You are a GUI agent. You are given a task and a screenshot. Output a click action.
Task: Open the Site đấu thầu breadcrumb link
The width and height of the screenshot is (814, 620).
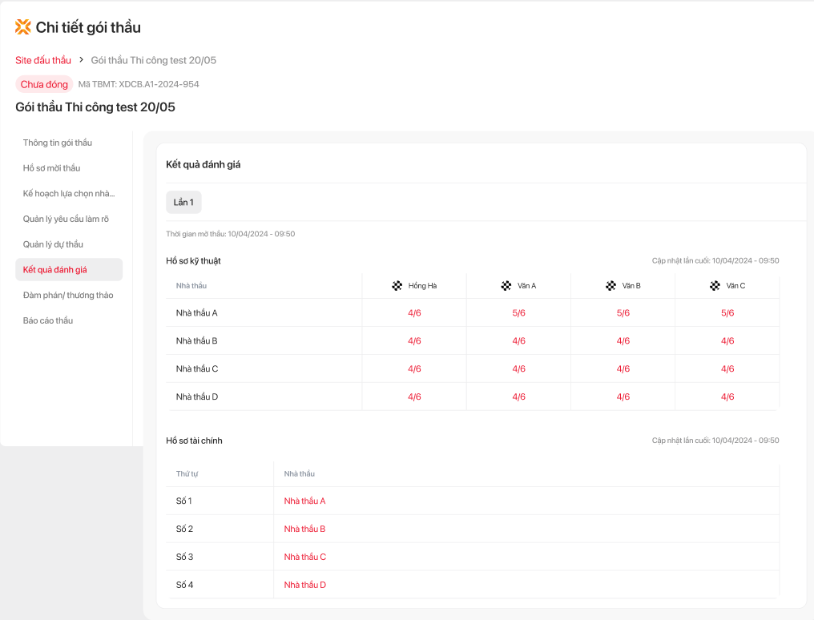[43, 60]
